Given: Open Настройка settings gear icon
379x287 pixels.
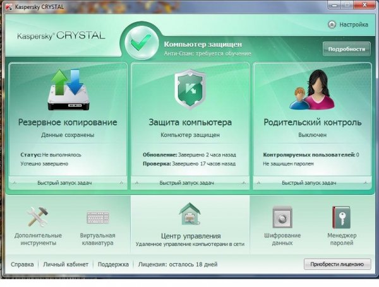Looking at the screenshot, I should click(x=332, y=25).
